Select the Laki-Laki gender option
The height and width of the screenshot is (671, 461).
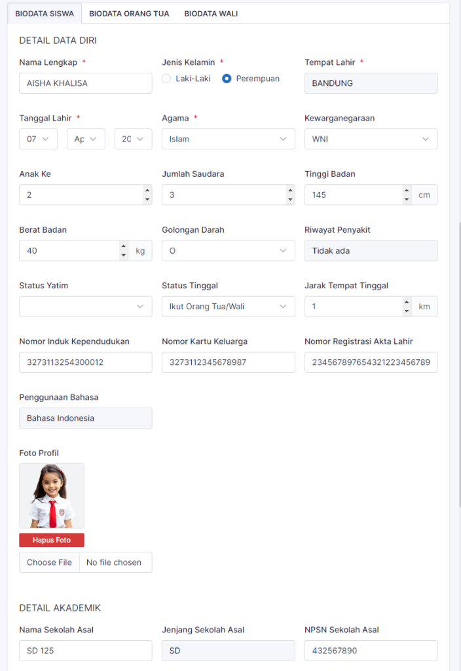[166, 79]
